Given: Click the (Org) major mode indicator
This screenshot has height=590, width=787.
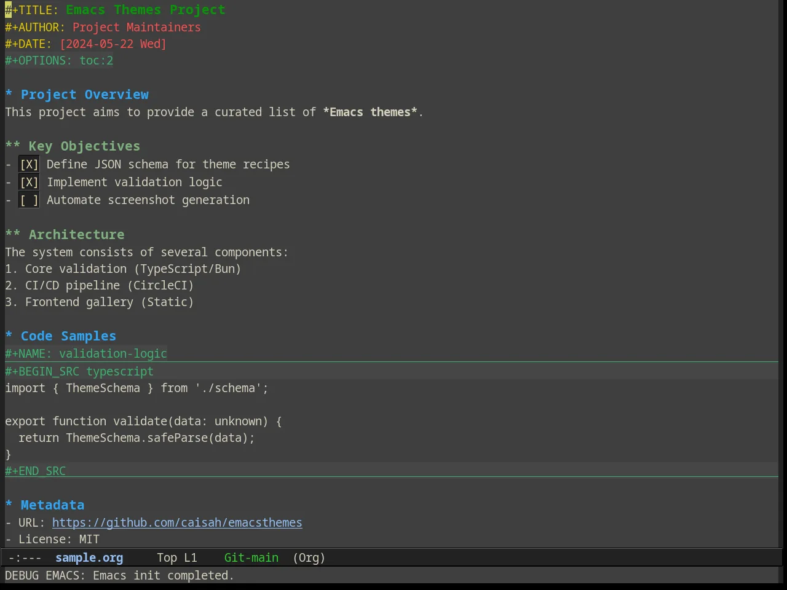Looking at the screenshot, I should click(309, 557).
